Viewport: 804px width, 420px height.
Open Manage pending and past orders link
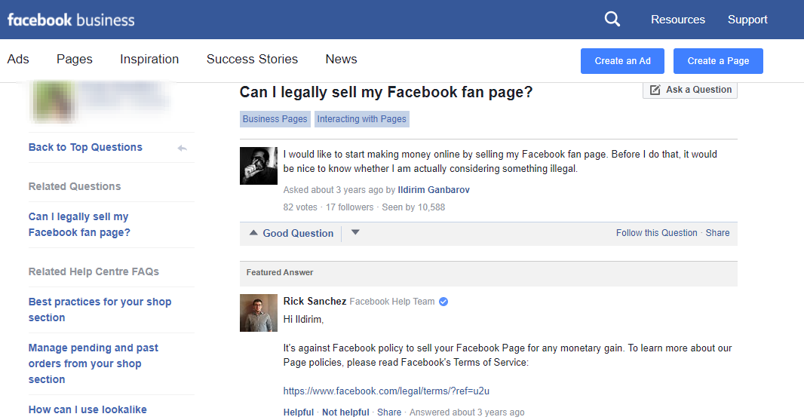(x=94, y=363)
